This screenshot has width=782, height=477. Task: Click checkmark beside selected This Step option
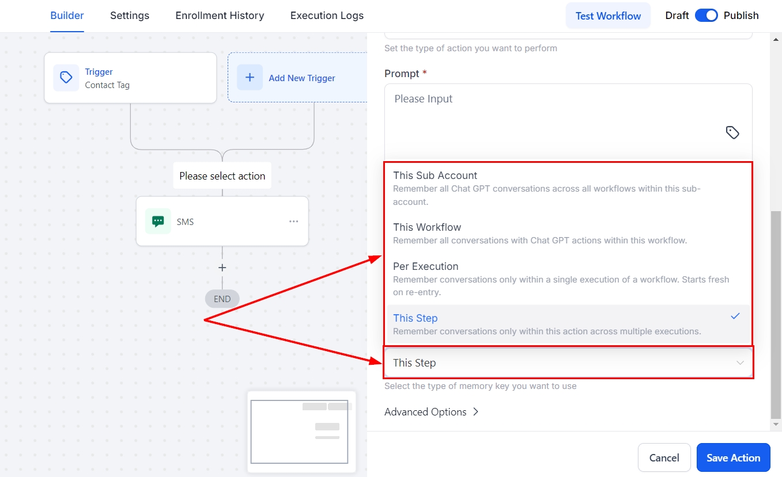pyautogui.click(x=735, y=316)
